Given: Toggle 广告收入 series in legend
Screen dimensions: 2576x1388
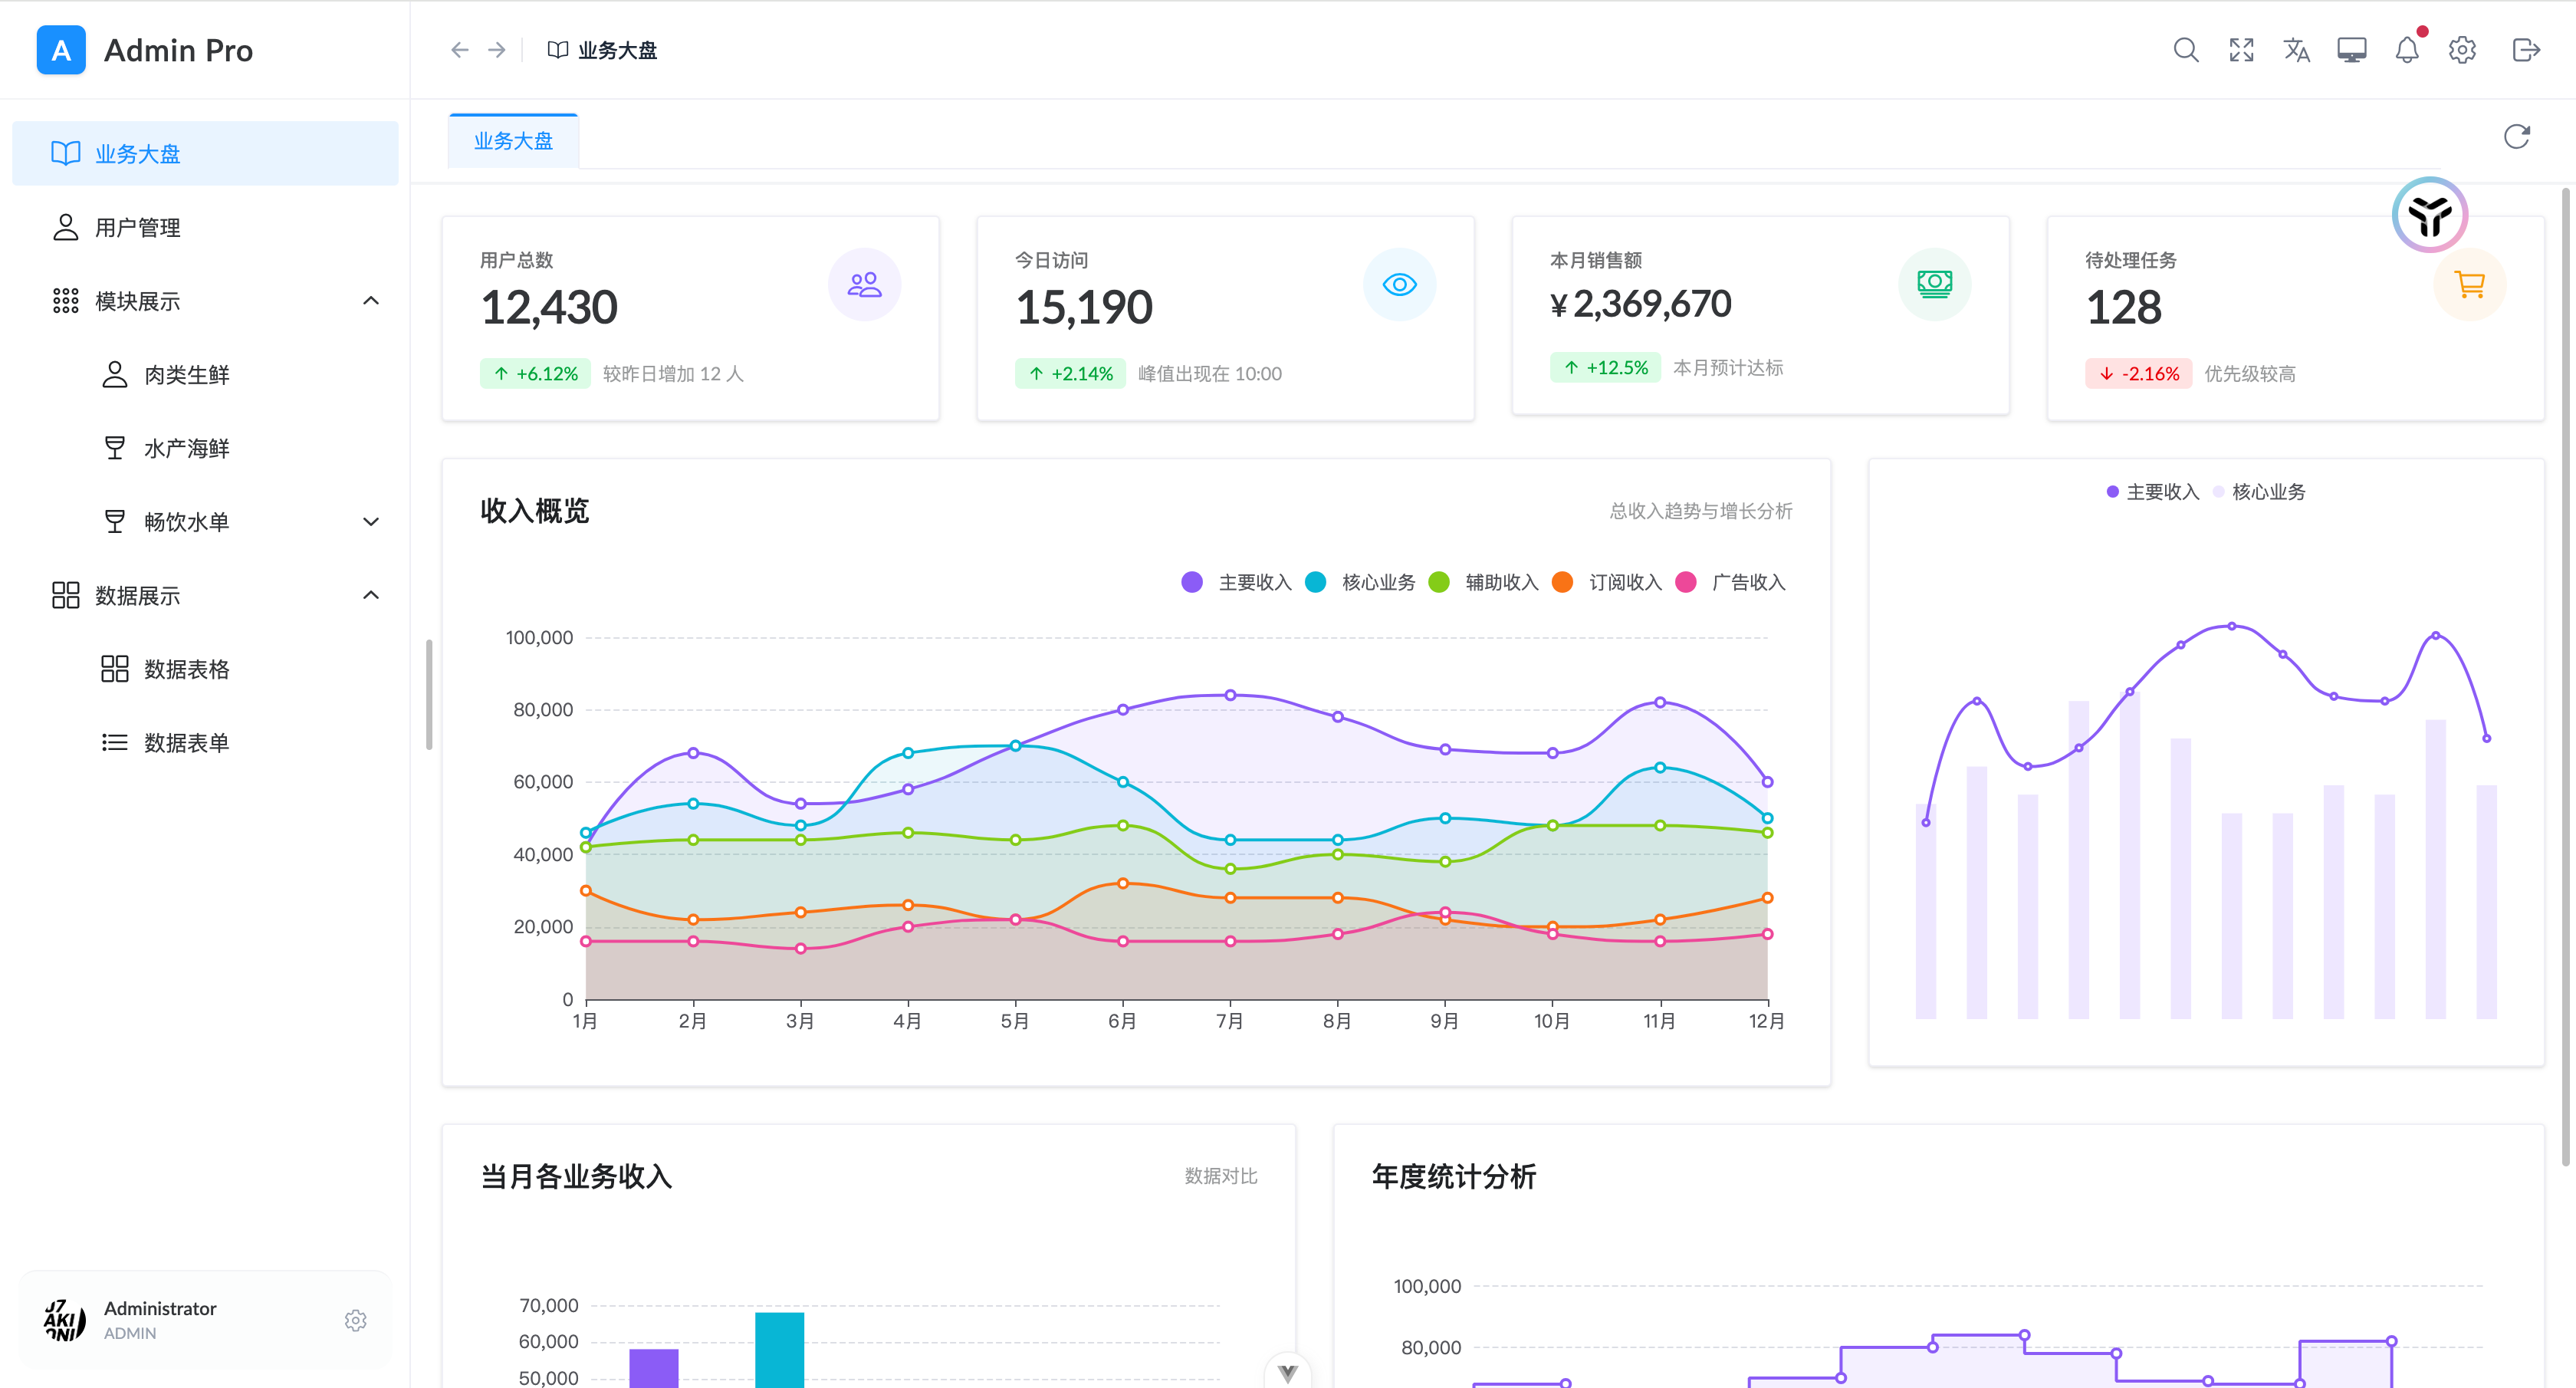Looking at the screenshot, I should point(1730,582).
